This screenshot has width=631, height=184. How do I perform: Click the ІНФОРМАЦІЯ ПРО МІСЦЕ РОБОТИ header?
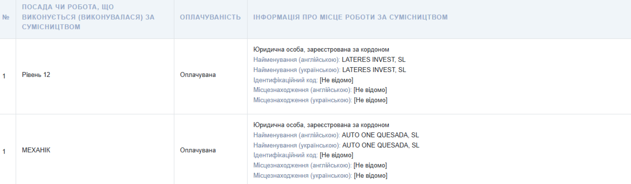click(350, 17)
